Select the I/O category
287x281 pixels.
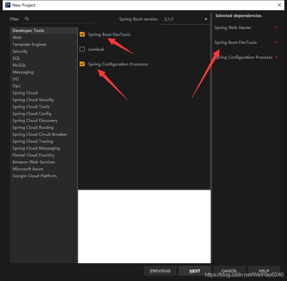coord(43,79)
